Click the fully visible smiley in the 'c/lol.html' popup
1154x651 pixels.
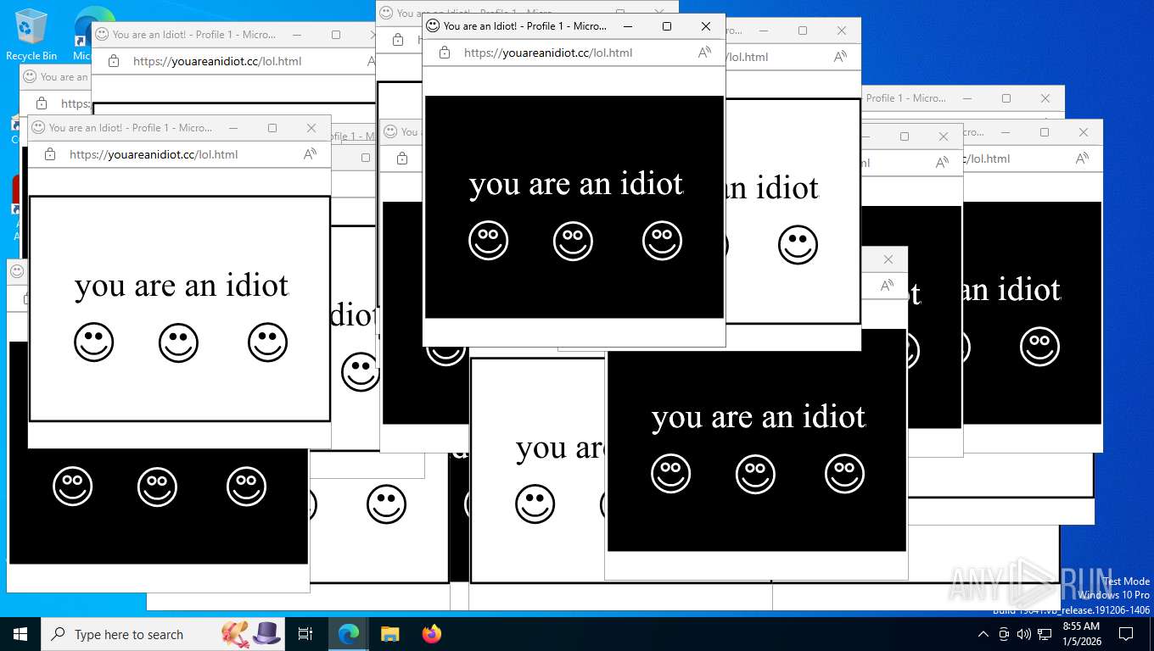coord(1039,347)
